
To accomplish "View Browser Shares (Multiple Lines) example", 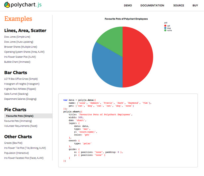I will (21, 47).
